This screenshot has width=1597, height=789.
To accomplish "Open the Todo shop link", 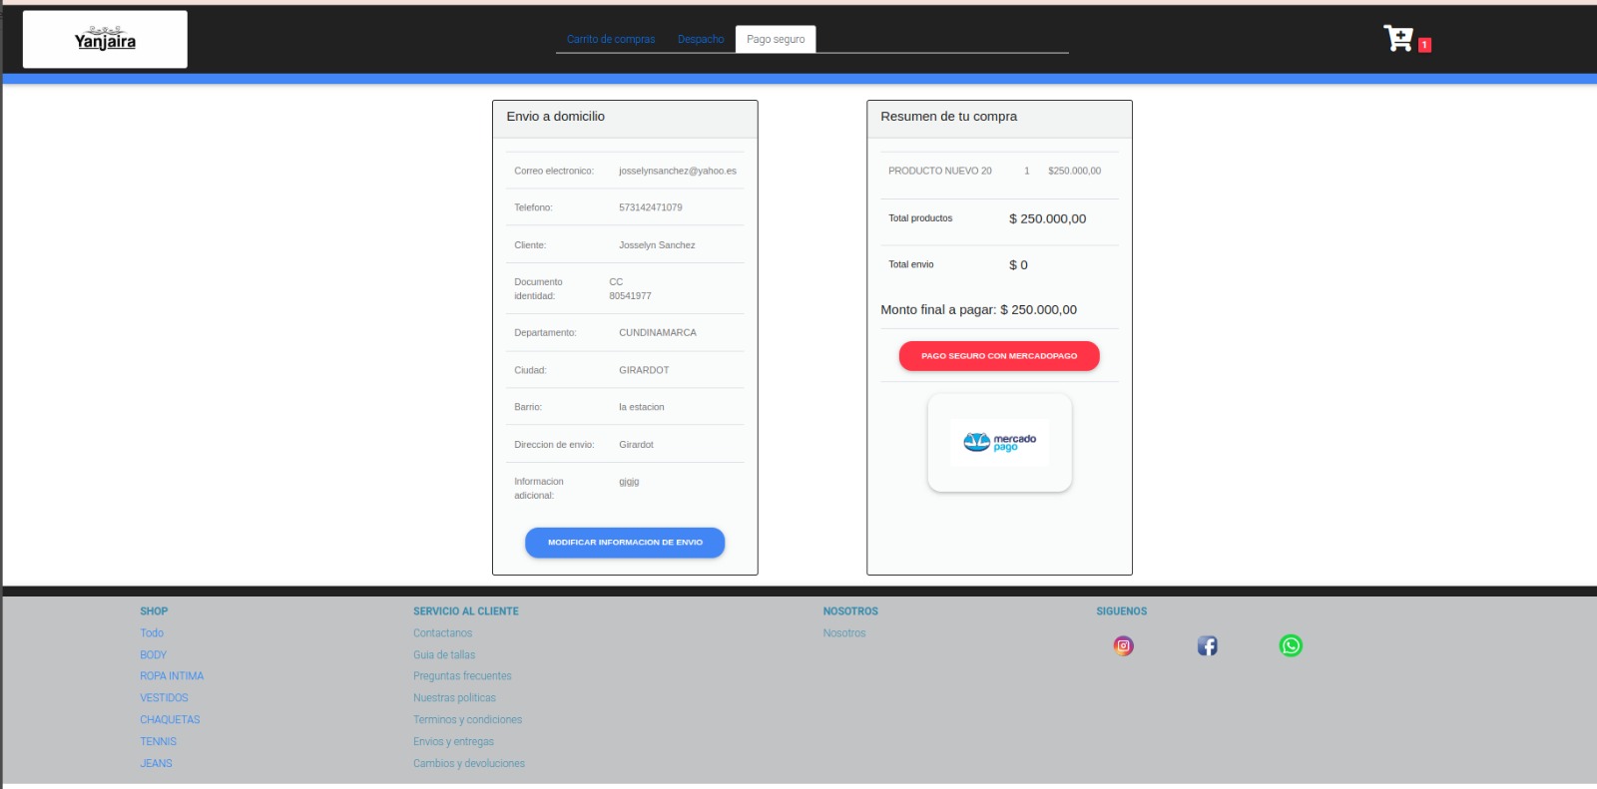I will (x=152, y=633).
